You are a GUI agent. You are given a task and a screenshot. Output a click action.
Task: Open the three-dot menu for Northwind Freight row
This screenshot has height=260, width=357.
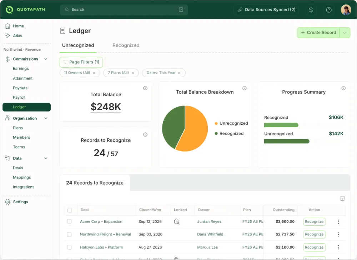pos(338,235)
